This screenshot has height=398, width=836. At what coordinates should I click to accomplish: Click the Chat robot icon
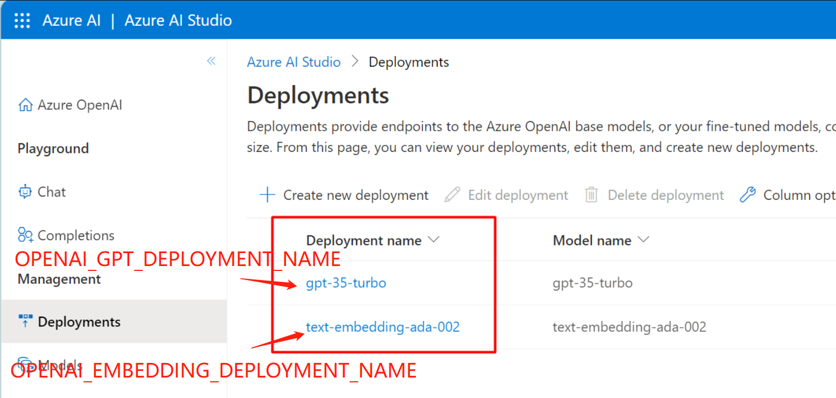coord(25,192)
